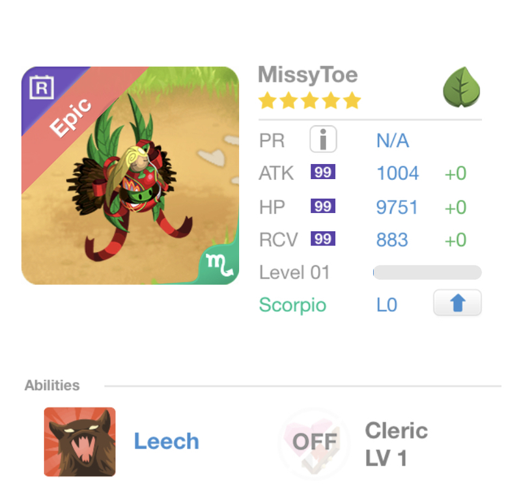Click the L0 zodiac level value
Image resolution: width=521 pixels, height=504 pixels.
click(387, 305)
